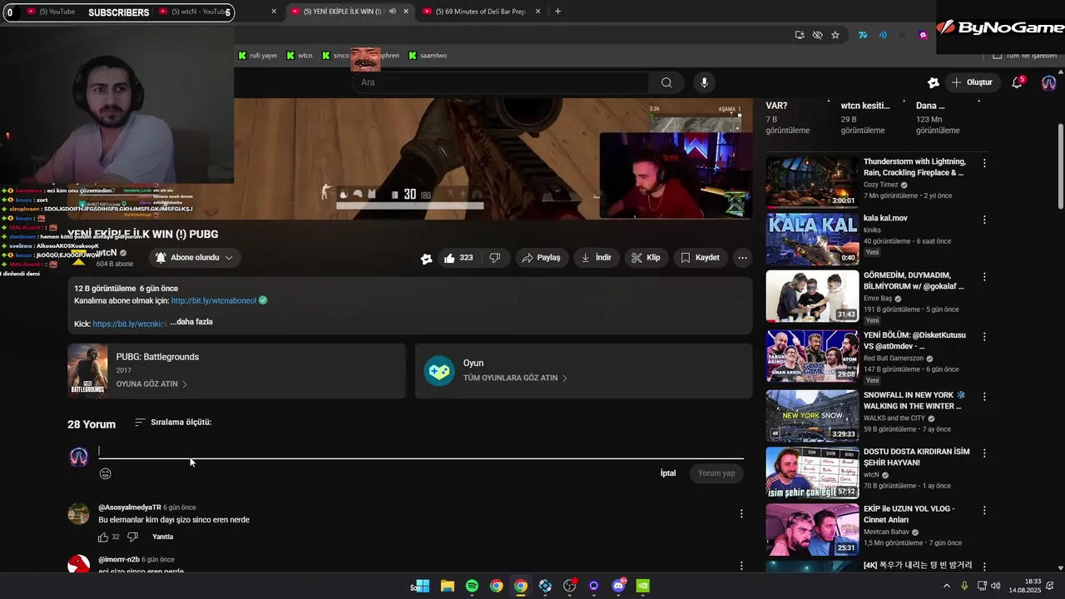
Task: Open NVIDIA app from the taskbar
Action: pyautogui.click(x=643, y=586)
